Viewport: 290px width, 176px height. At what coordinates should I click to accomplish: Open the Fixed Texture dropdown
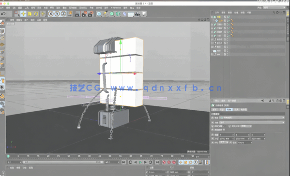246,126
